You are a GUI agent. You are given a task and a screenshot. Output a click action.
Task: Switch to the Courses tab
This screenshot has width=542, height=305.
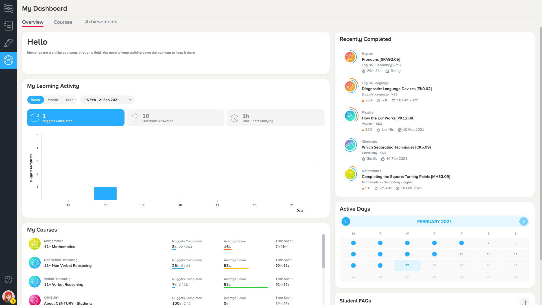pos(63,22)
